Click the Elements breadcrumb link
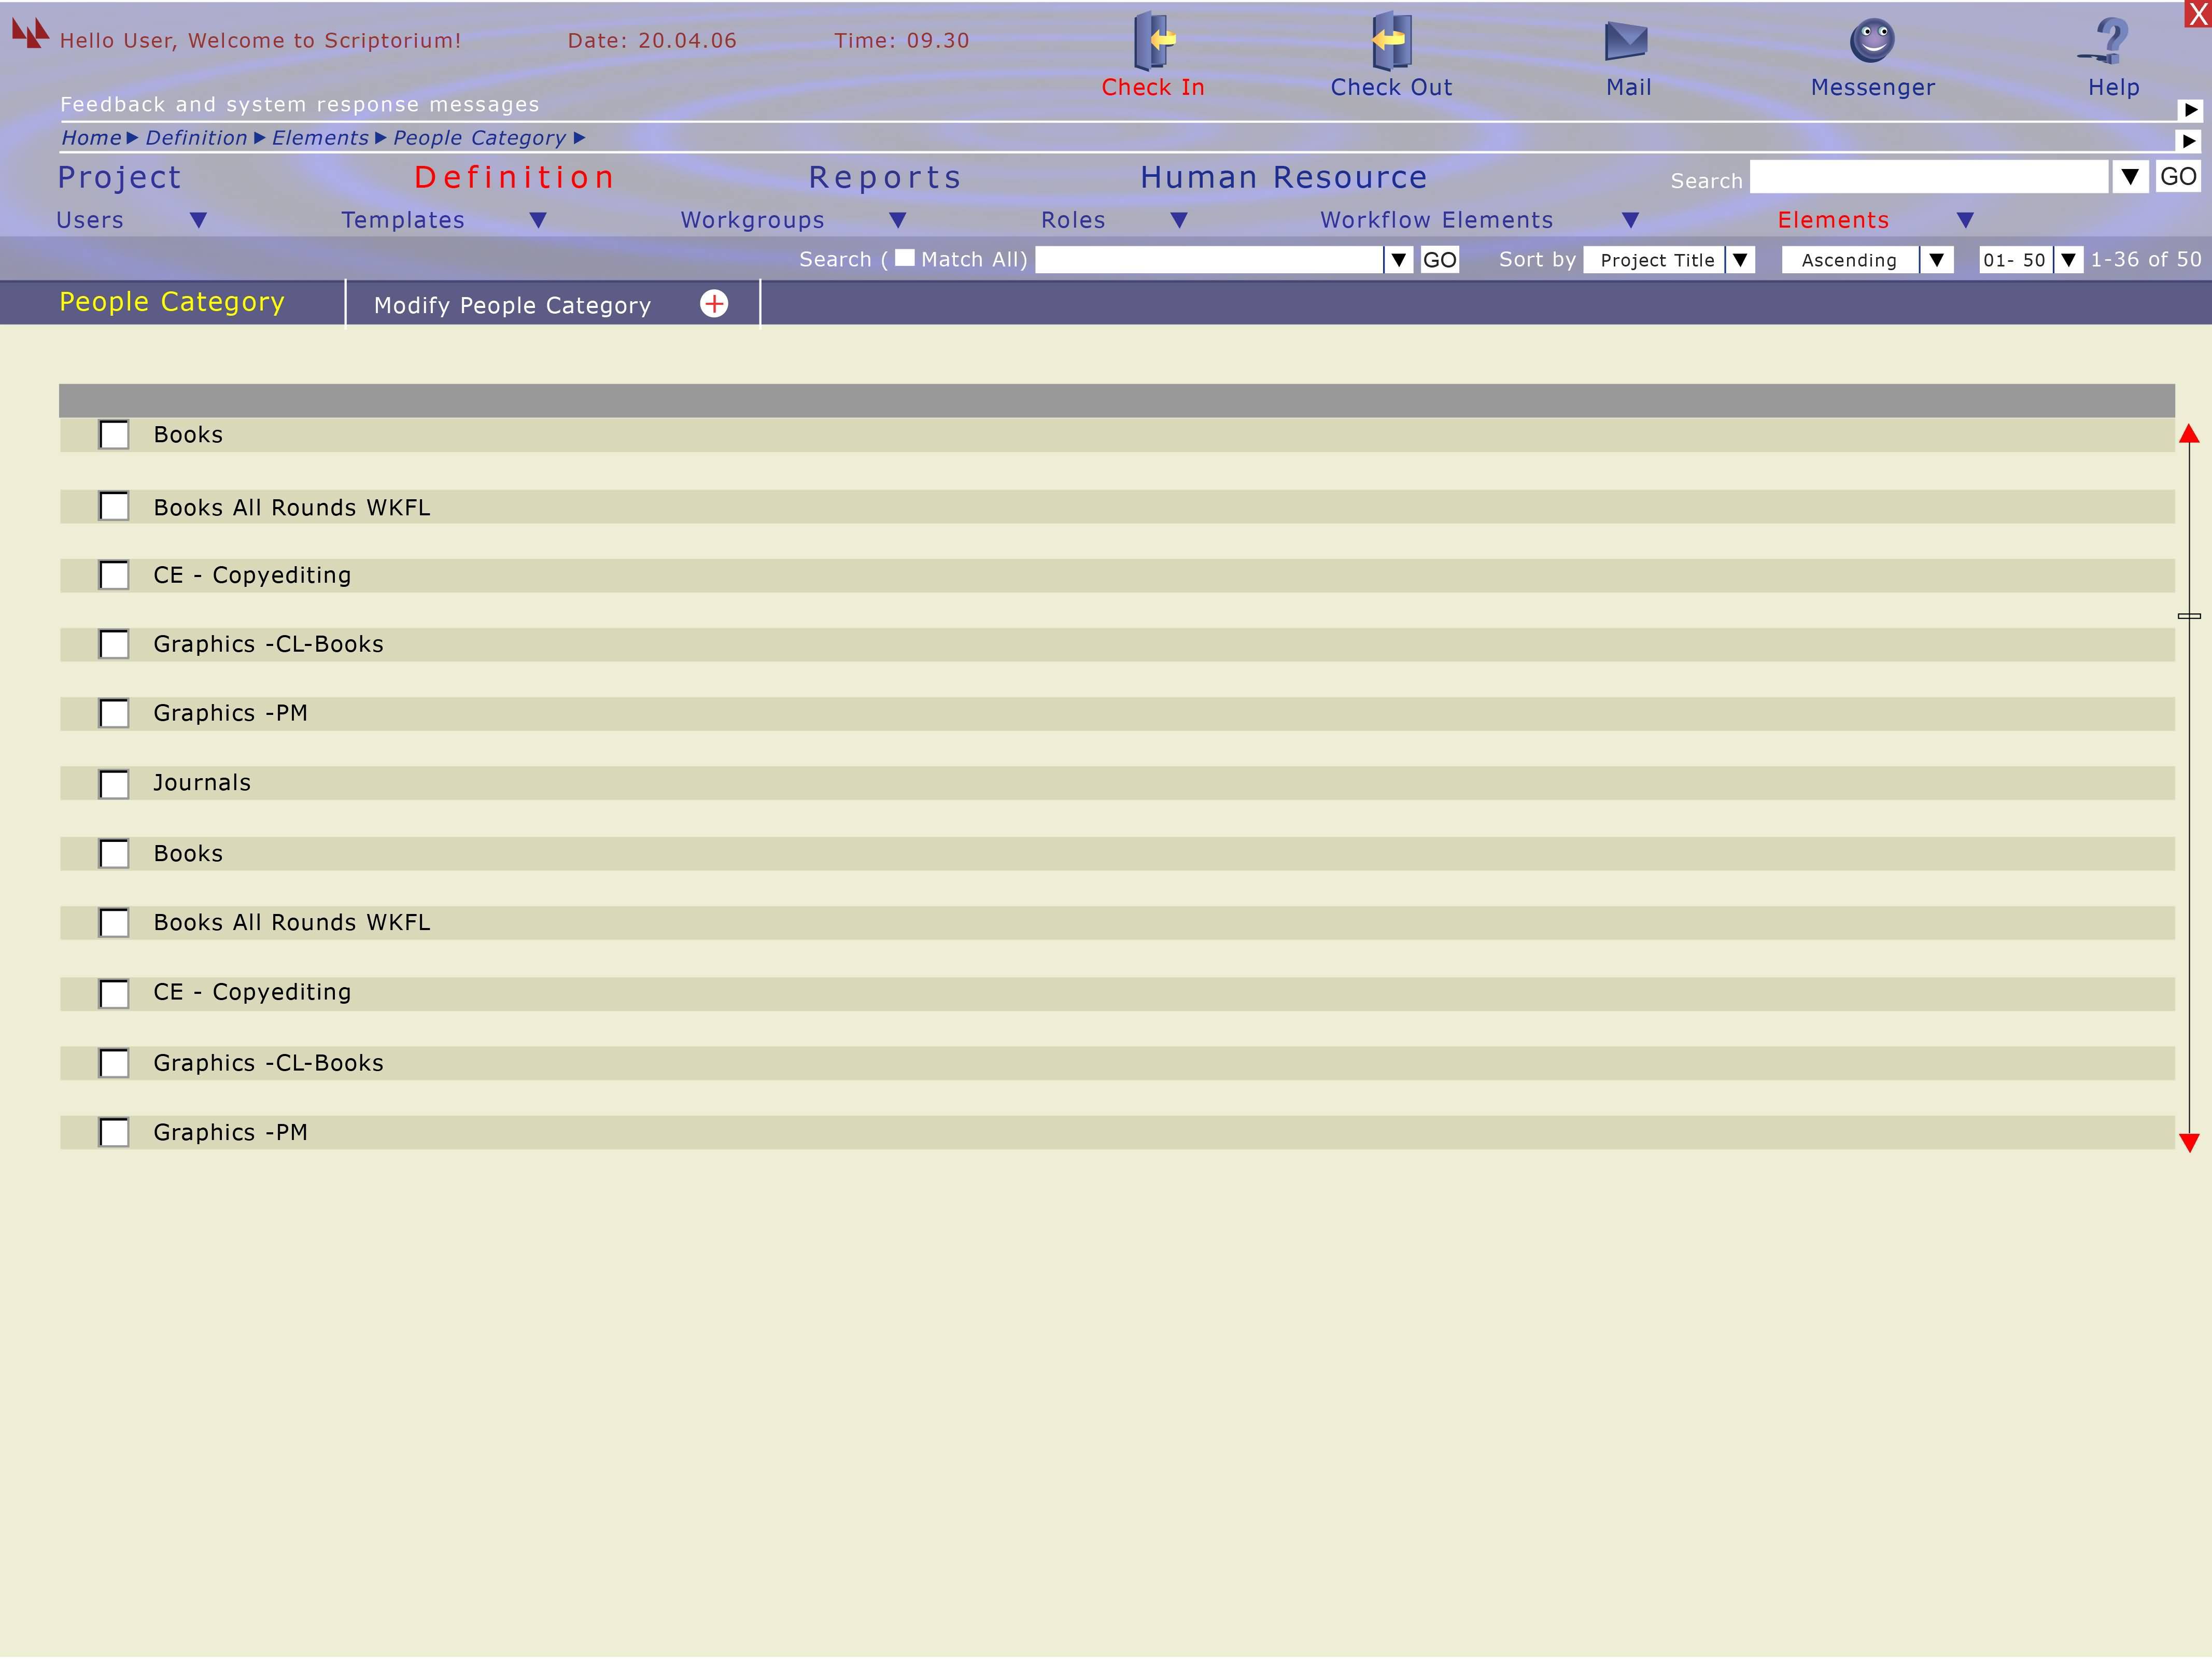The image size is (2212, 1659). (x=320, y=138)
